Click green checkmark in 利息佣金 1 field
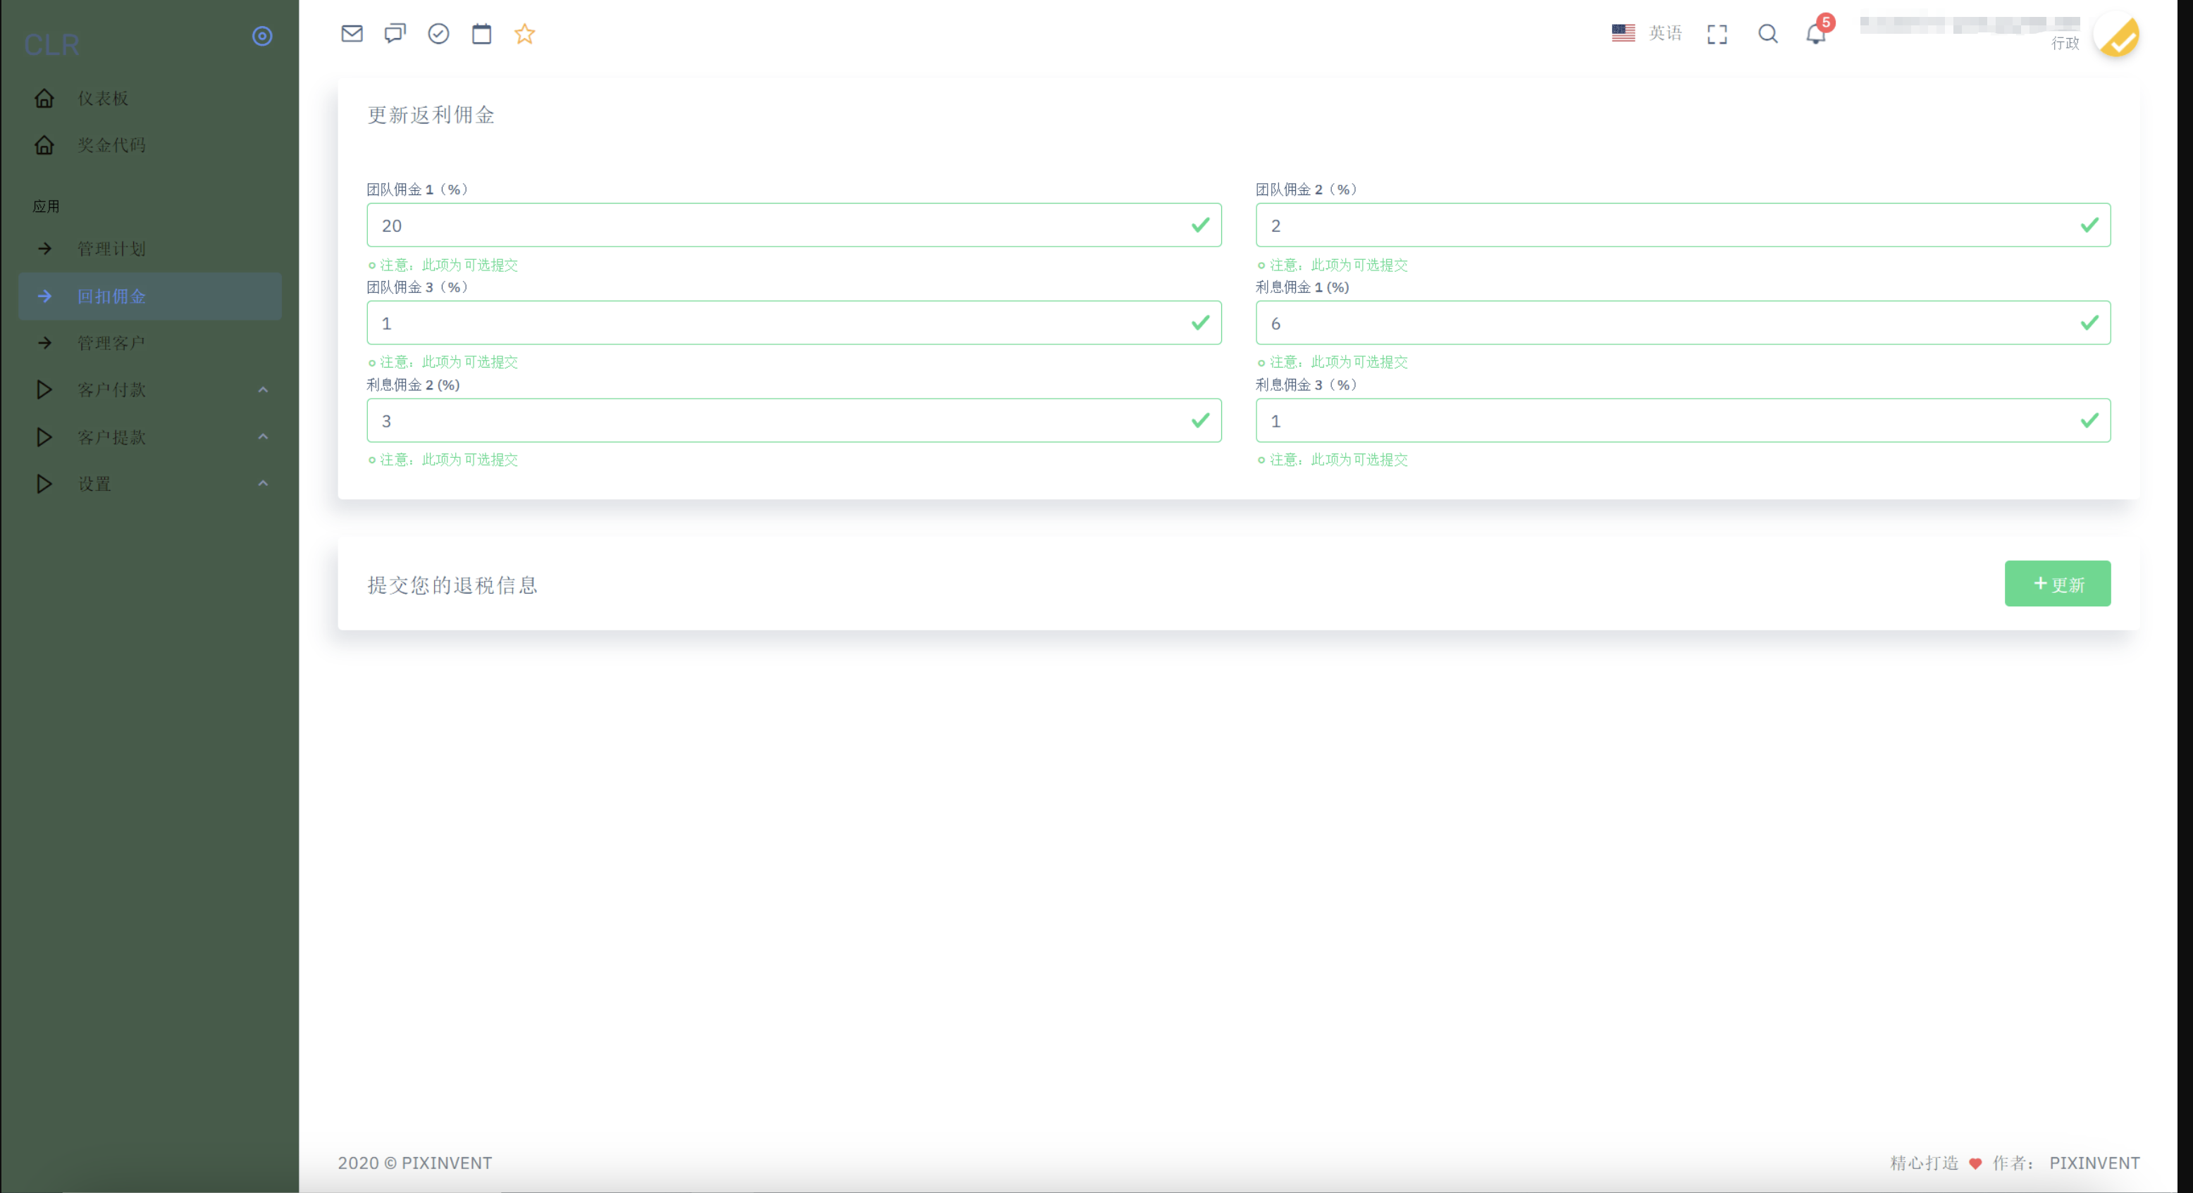Viewport: 2193px width, 1193px height. [x=2089, y=323]
